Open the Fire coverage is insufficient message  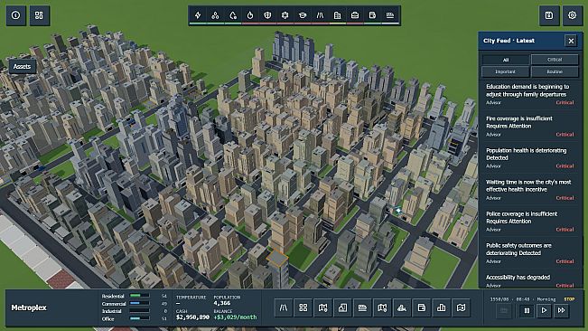(x=530, y=126)
